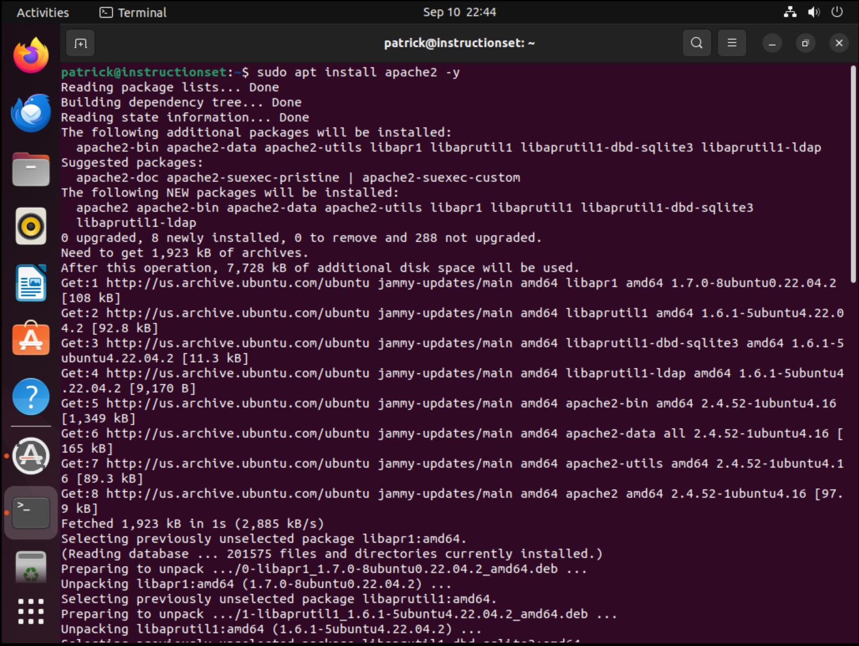Open LibreOffice Writer

31,283
